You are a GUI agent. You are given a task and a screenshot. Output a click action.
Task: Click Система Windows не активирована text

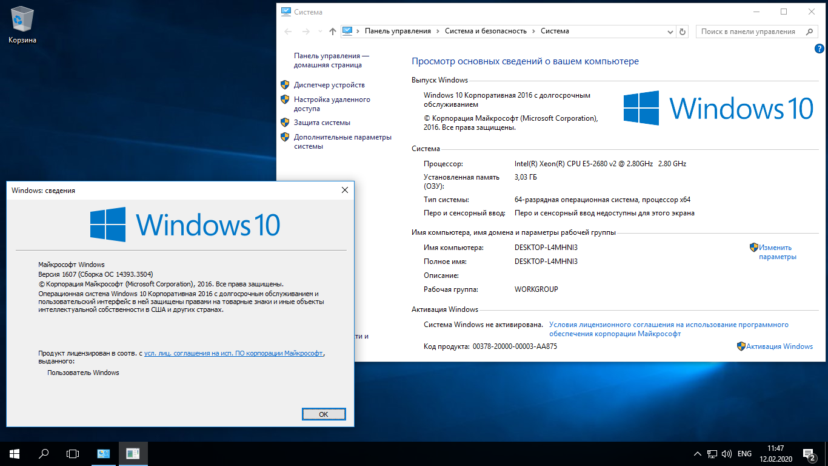pos(483,325)
